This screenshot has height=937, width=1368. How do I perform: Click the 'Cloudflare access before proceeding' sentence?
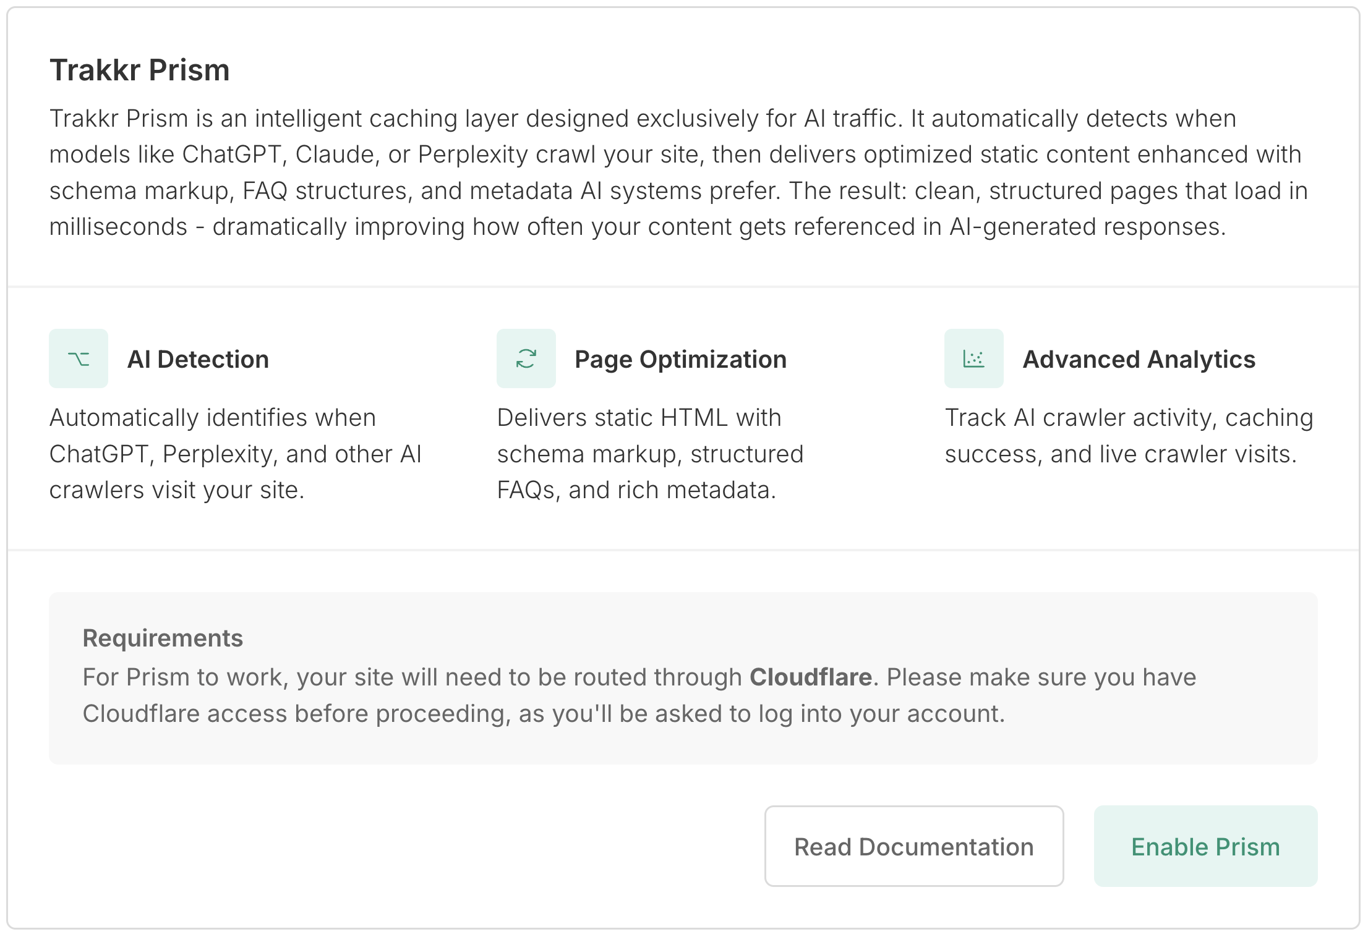pos(296,714)
